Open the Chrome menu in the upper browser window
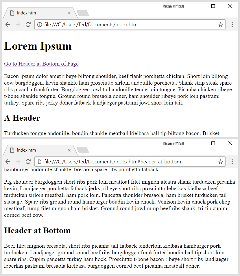Screen dimensions: 240x276 pos(232,25)
